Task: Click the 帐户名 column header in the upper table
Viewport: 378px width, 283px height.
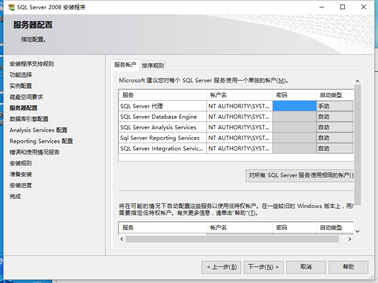Action: [x=240, y=95]
